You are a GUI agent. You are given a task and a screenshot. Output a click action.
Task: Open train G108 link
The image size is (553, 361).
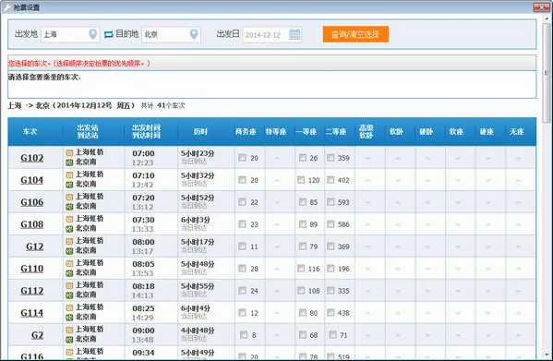pyautogui.click(x=31, y=224)
